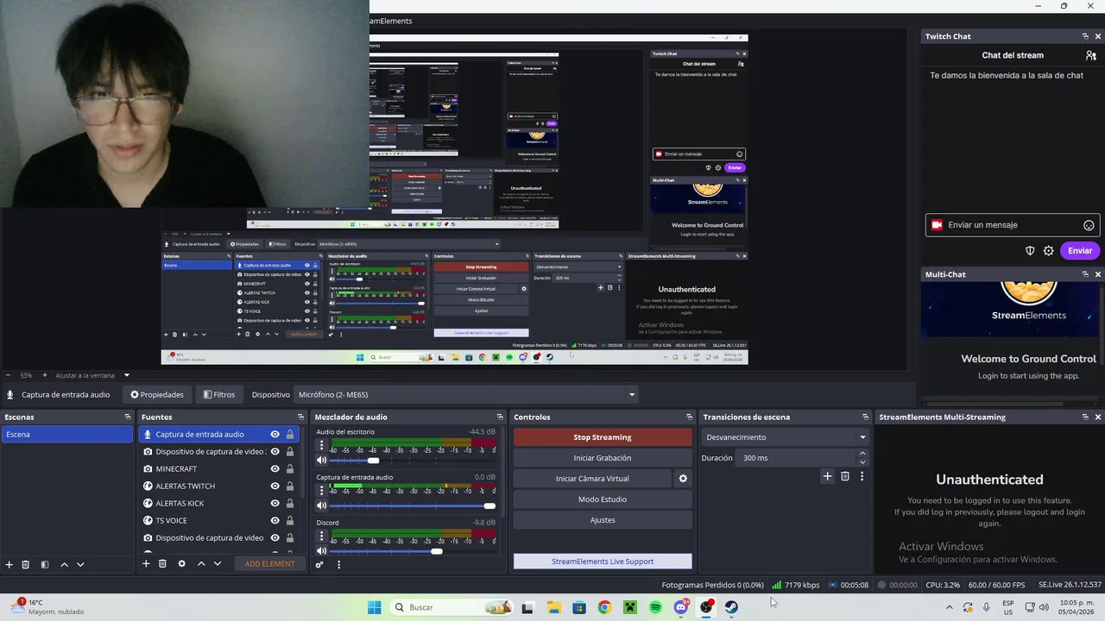The width and height of the screenshot is (1105, 621).
Task: Open StreamElements Live Support
Action: pyautogui.click(x=603, y=561)
